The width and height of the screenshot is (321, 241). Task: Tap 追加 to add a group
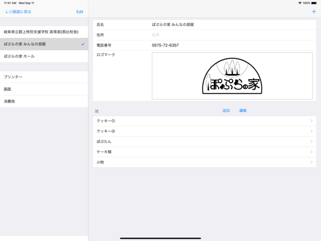(226, 111)
